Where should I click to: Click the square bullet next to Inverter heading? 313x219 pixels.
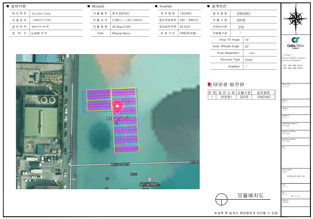tap(156, 6)
